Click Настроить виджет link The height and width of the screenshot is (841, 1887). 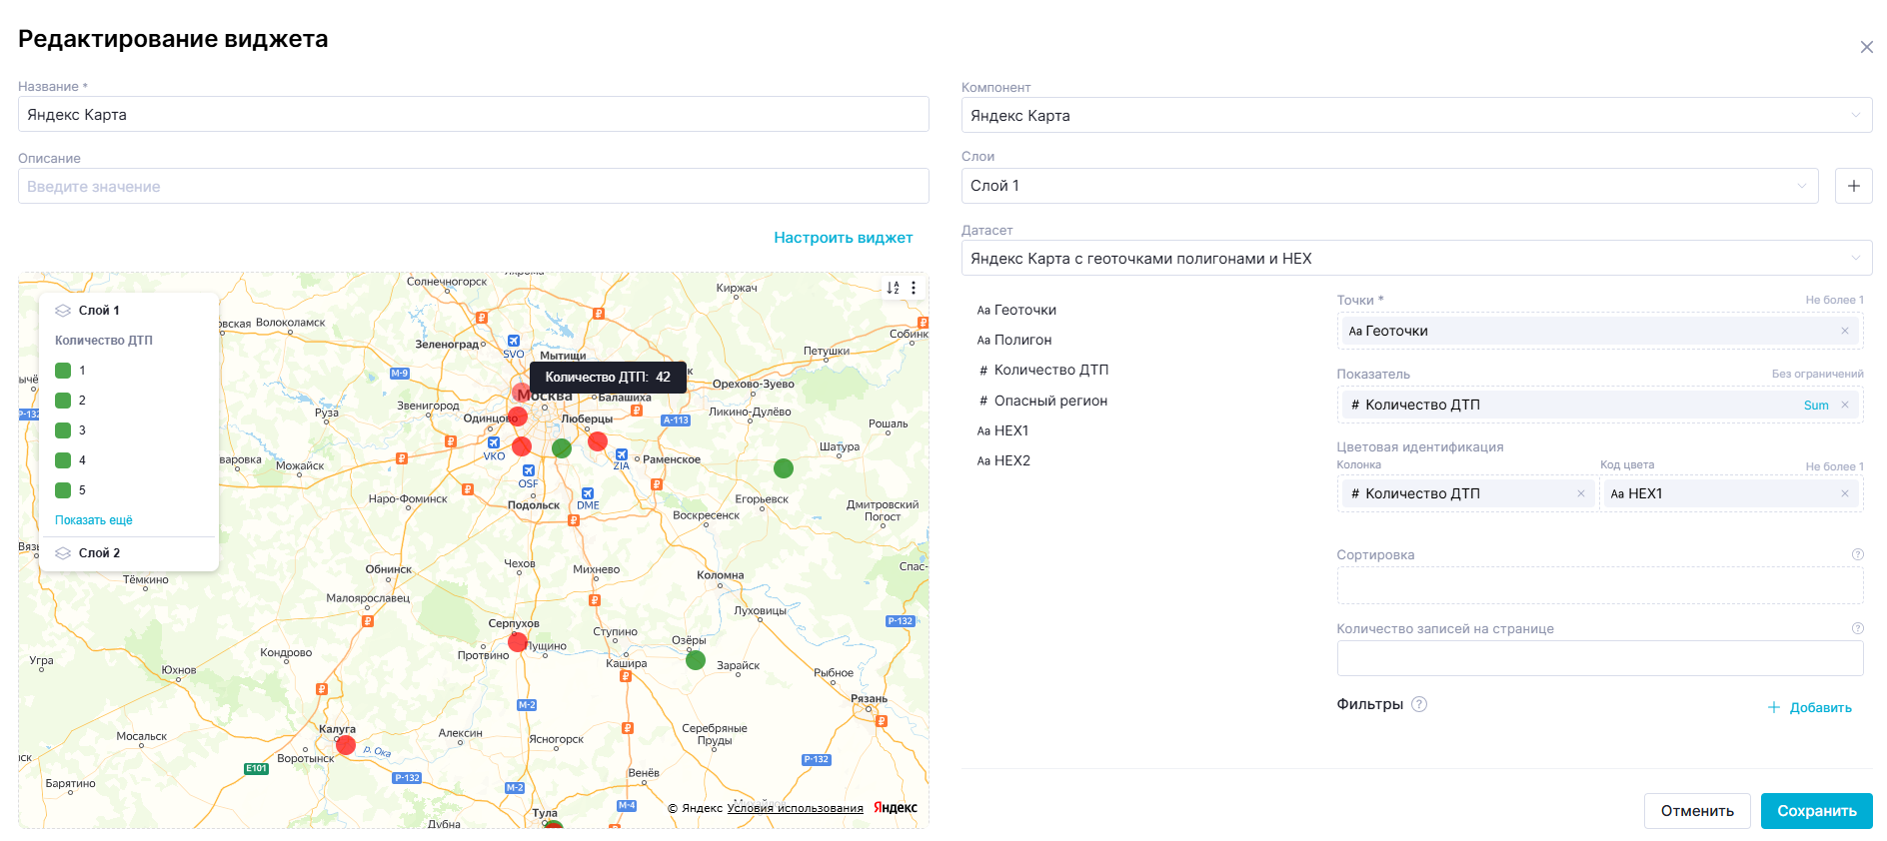tap(843, 238)
